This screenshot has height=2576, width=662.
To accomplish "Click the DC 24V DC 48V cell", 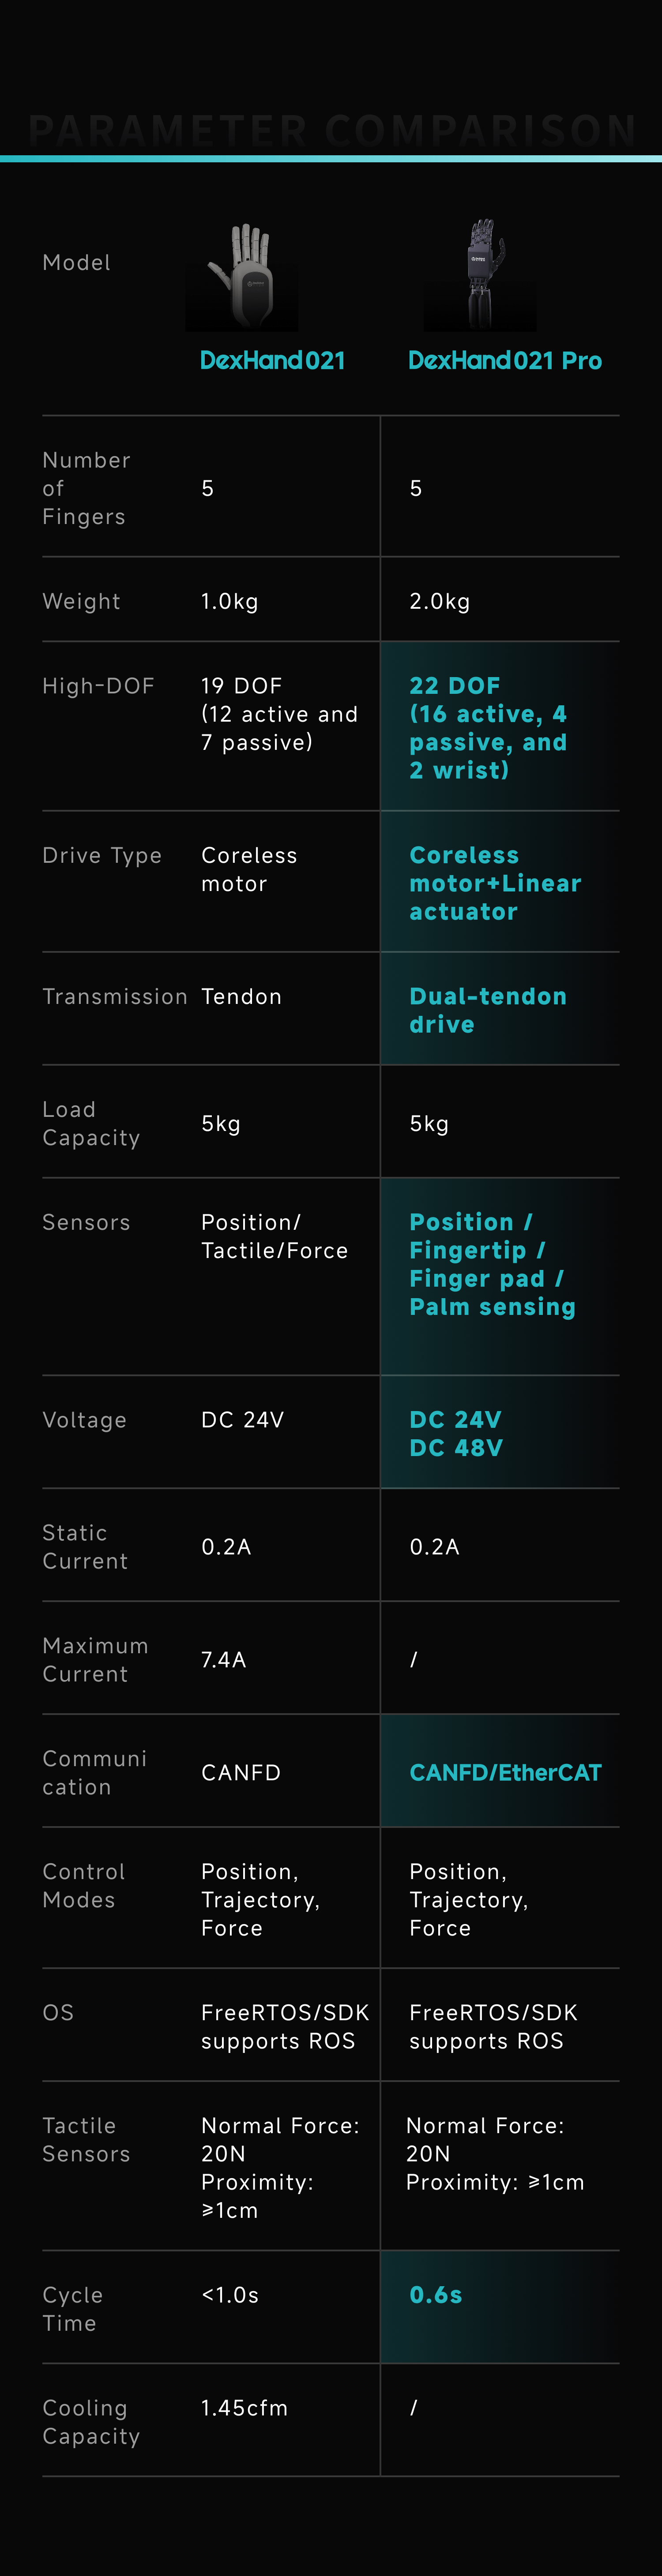I will coord(500,1432).
